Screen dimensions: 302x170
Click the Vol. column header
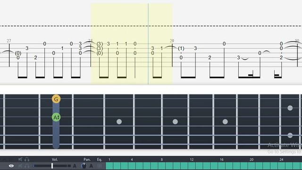[55, 160]
